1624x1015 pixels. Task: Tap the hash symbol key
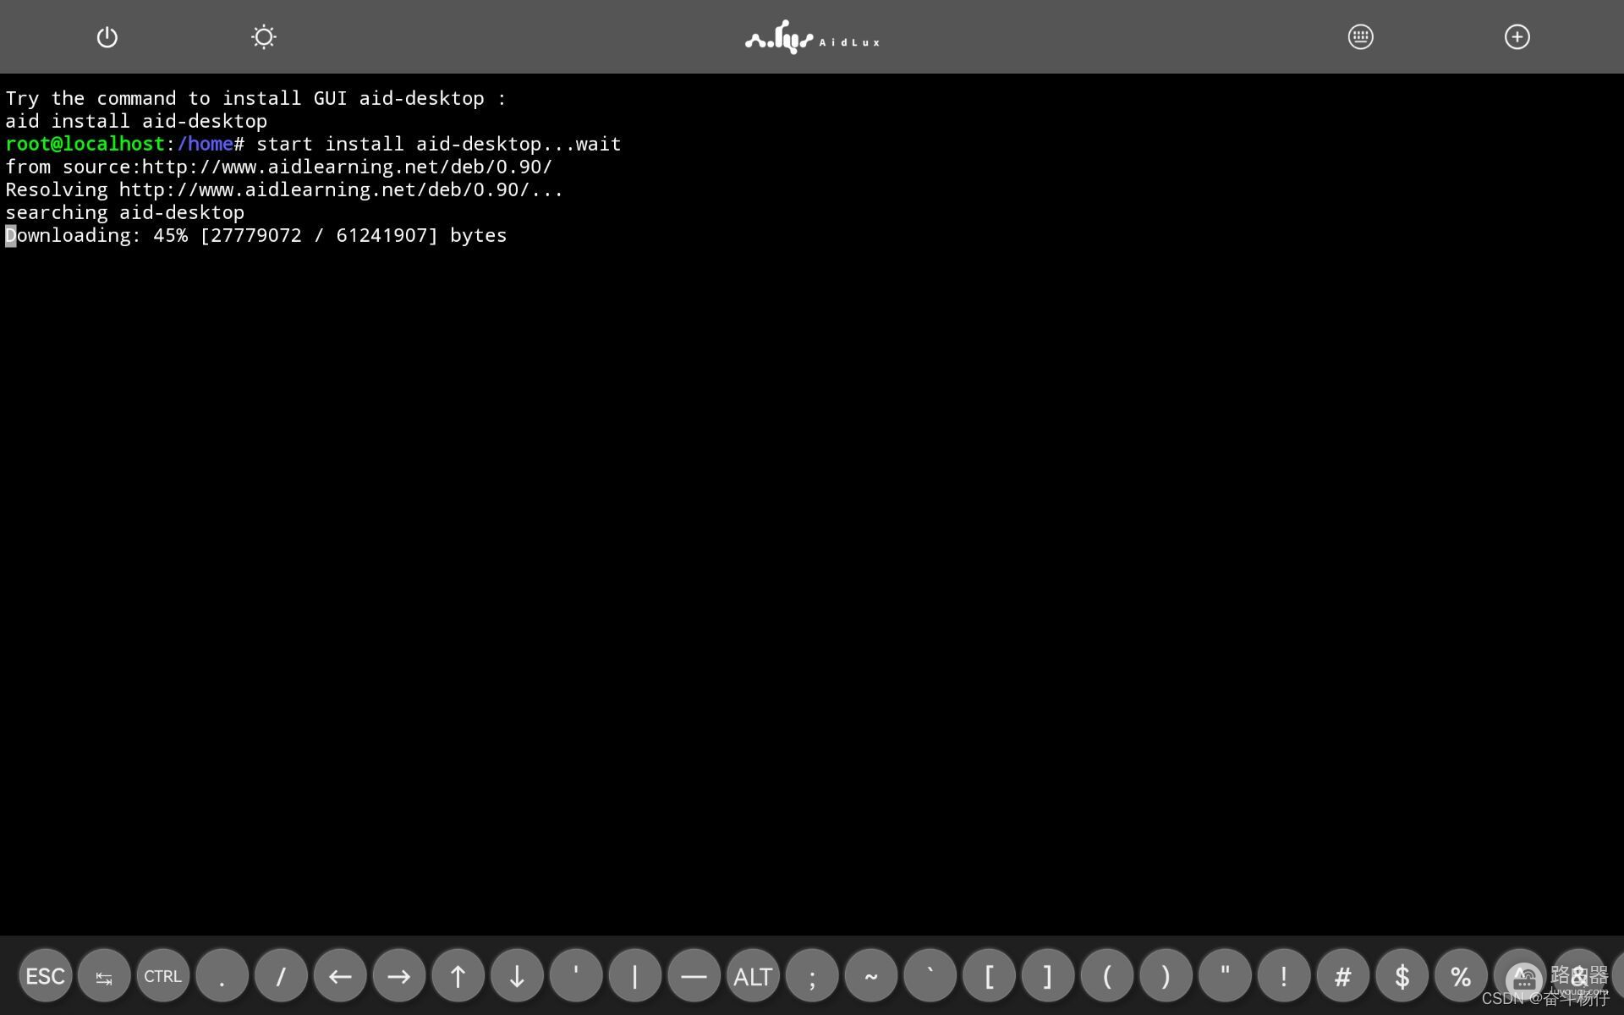[1342, 976]
